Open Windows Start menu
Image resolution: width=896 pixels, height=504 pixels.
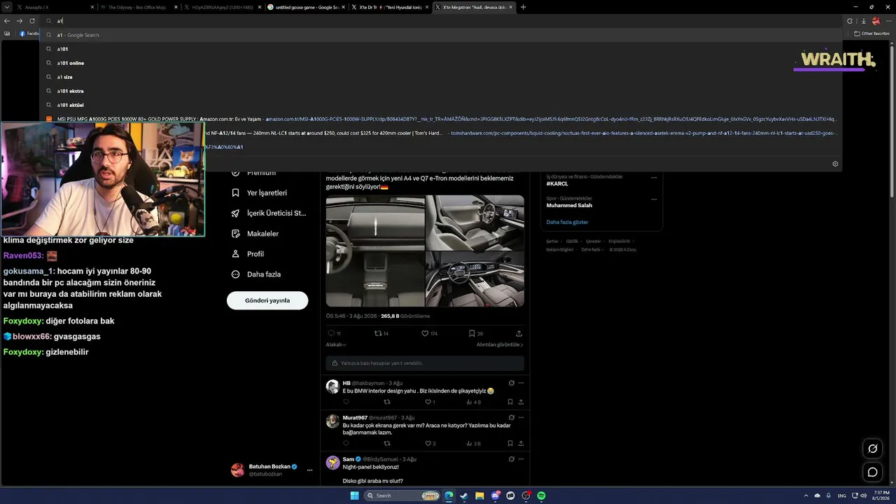[x=354, y=496]
